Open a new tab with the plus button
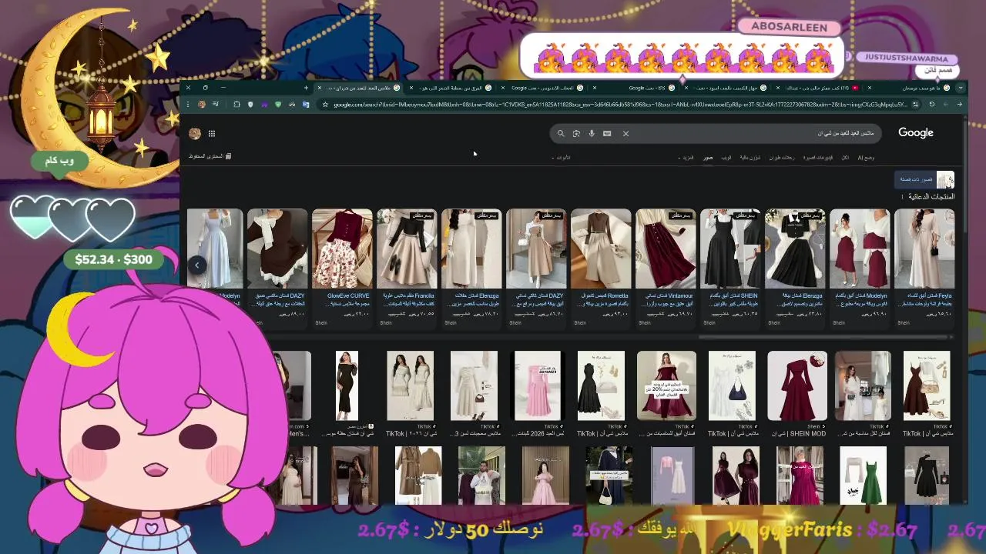 tap(306, 88)
